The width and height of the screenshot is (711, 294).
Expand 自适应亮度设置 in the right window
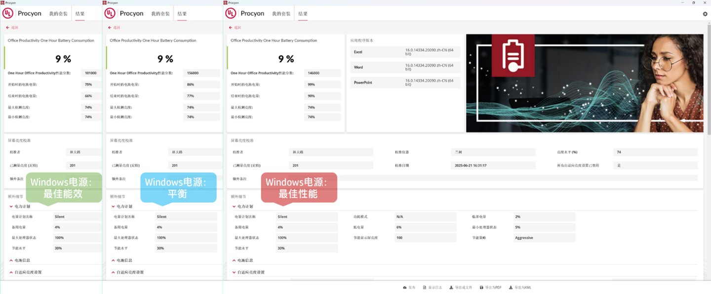249,272
